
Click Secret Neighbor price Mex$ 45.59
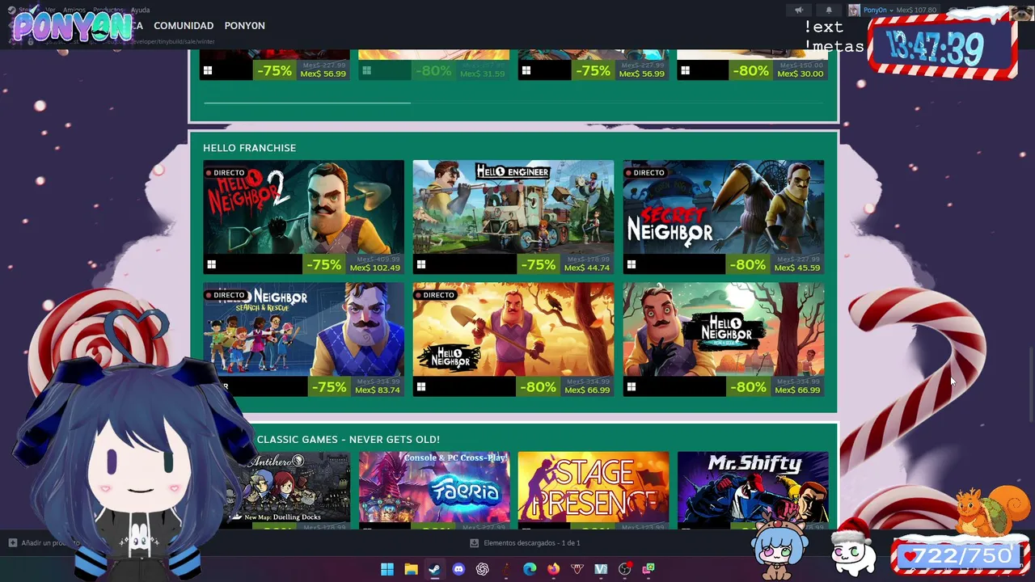coord(797,268)
